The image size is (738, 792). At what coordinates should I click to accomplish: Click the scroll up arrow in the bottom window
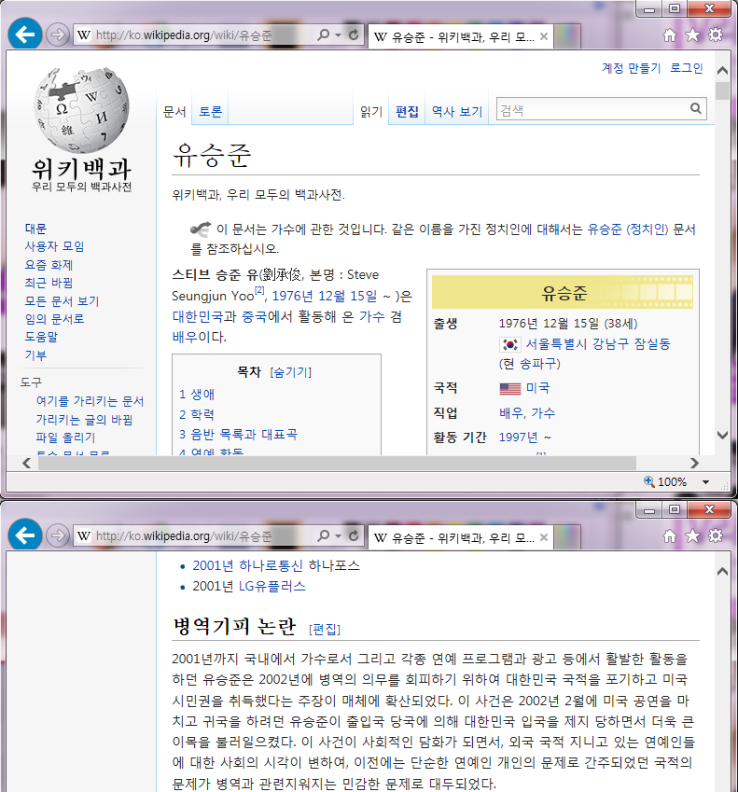(722, 571)
